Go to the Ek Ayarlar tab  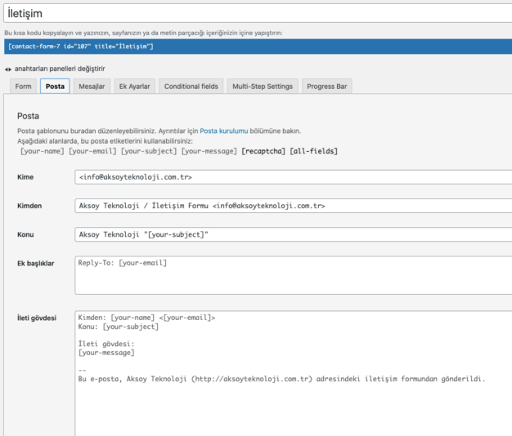click(134, 87)
